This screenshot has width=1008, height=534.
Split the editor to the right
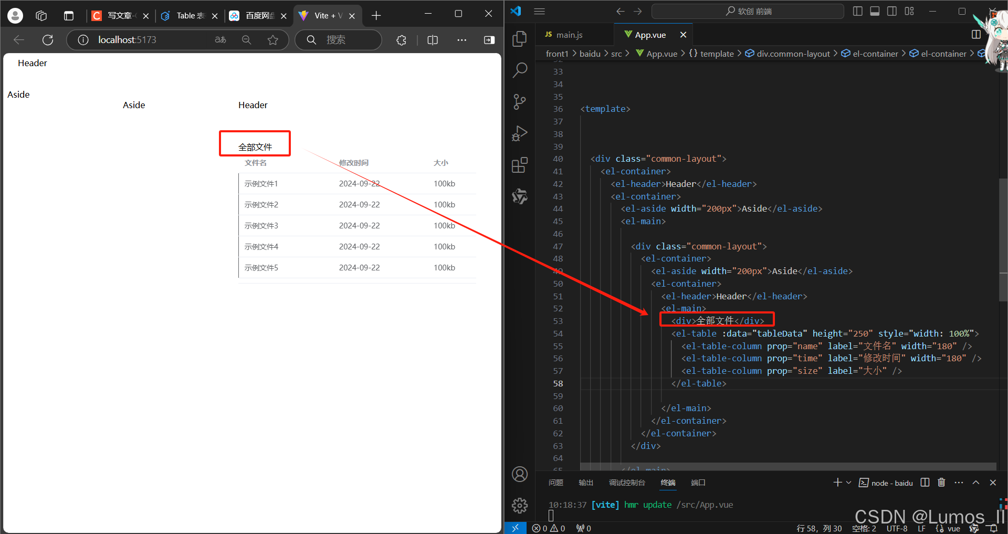pos(976,34)
